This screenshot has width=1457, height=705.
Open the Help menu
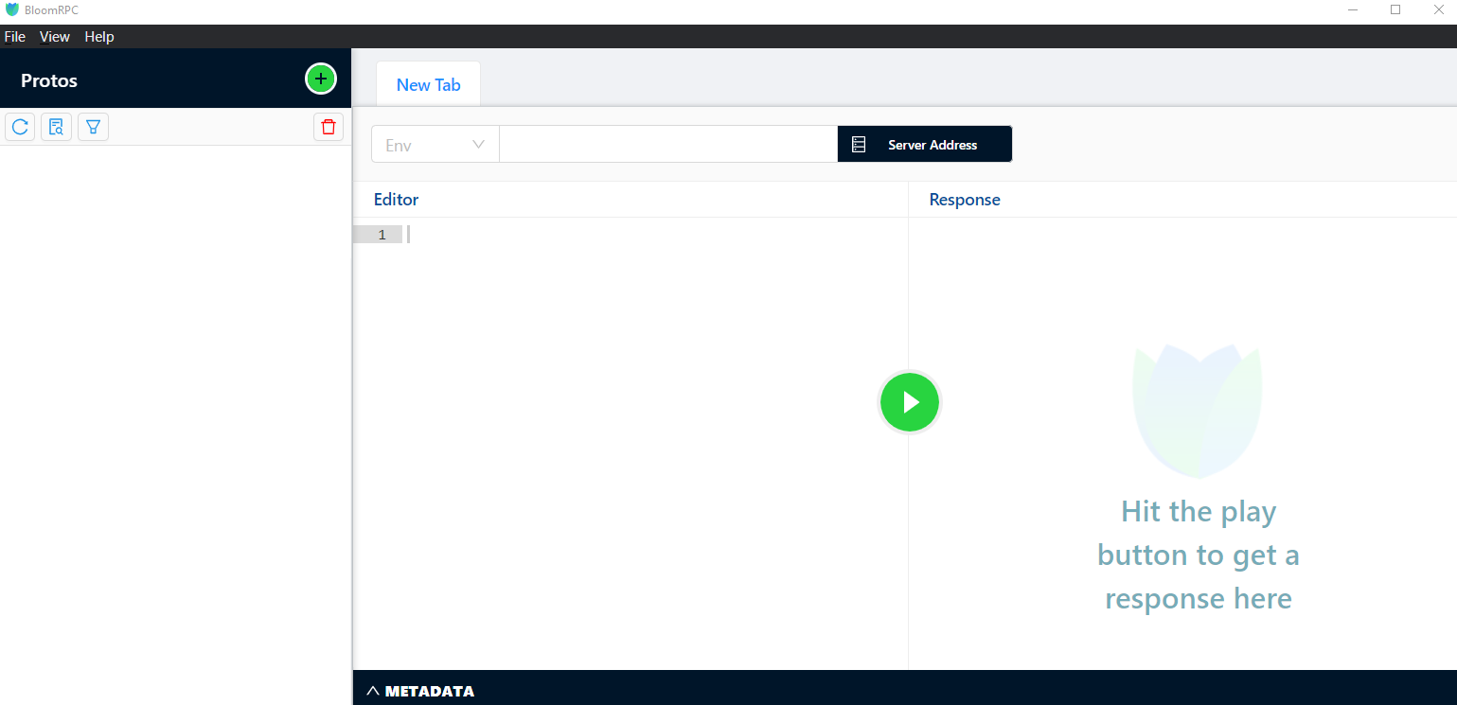pyautogui.click(x=98, y=36)
